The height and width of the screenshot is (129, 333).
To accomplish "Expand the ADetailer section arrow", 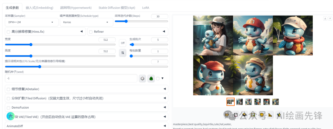I will tap(164, 89).
